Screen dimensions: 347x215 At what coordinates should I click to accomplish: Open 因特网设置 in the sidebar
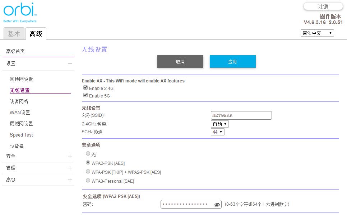point(21,79)
